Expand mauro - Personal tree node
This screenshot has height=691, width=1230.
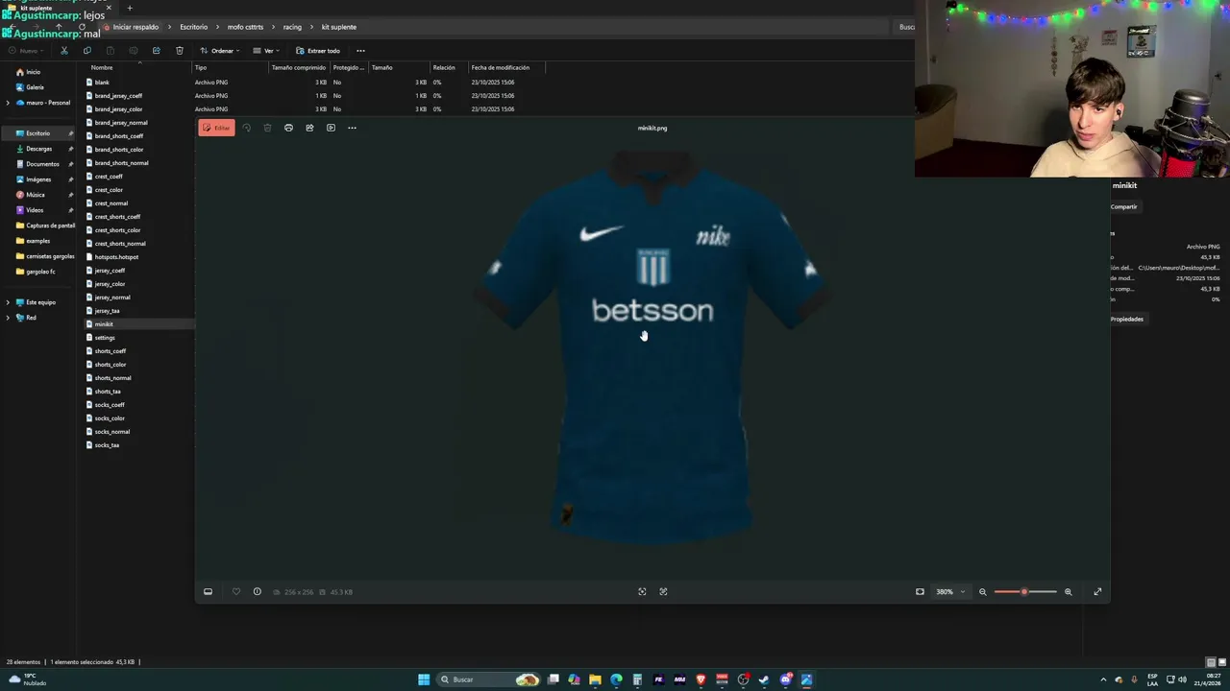pos(8,103)
